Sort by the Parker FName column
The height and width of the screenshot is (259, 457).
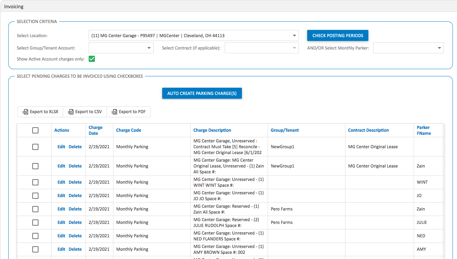[423, 130]
